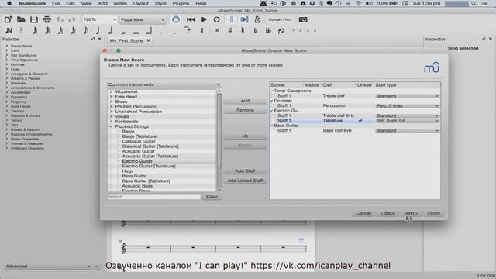Toggle loop playback icon
Viewport: 496px width, 279px height.
(x=216, y=19)
